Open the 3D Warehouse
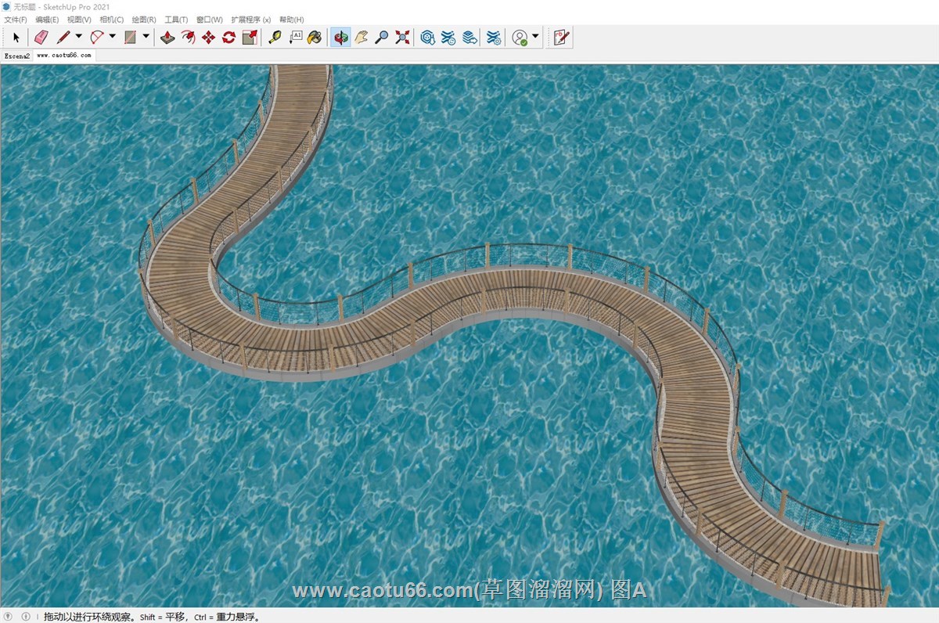The width and height of the screenshot is (939, 623). point(427,37)
